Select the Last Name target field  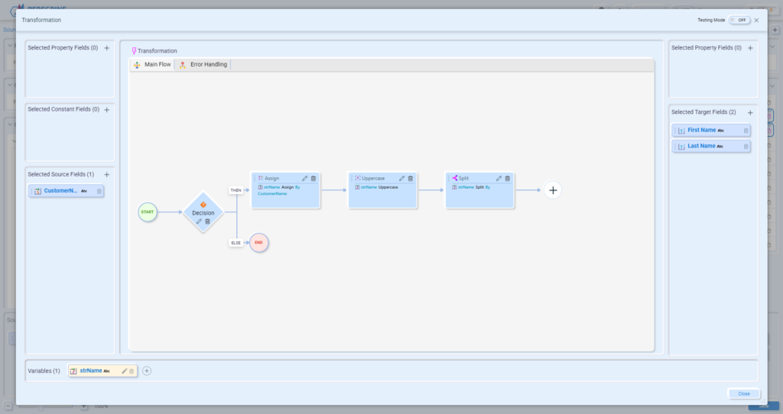click(702, 146)
